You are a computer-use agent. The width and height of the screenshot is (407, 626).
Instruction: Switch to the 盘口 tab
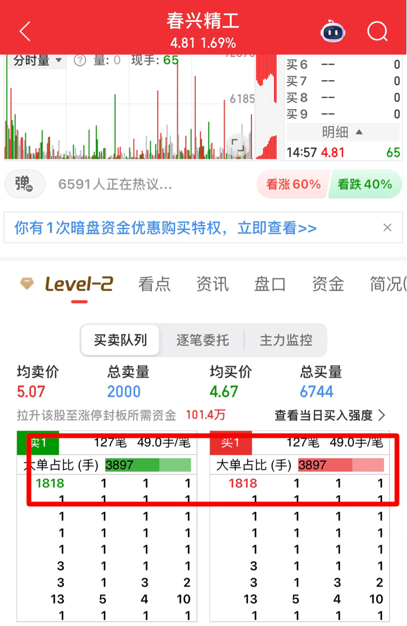click(x=270, y=284)
